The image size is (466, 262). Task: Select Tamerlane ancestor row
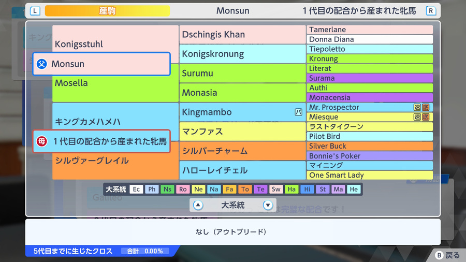(370, 30)
